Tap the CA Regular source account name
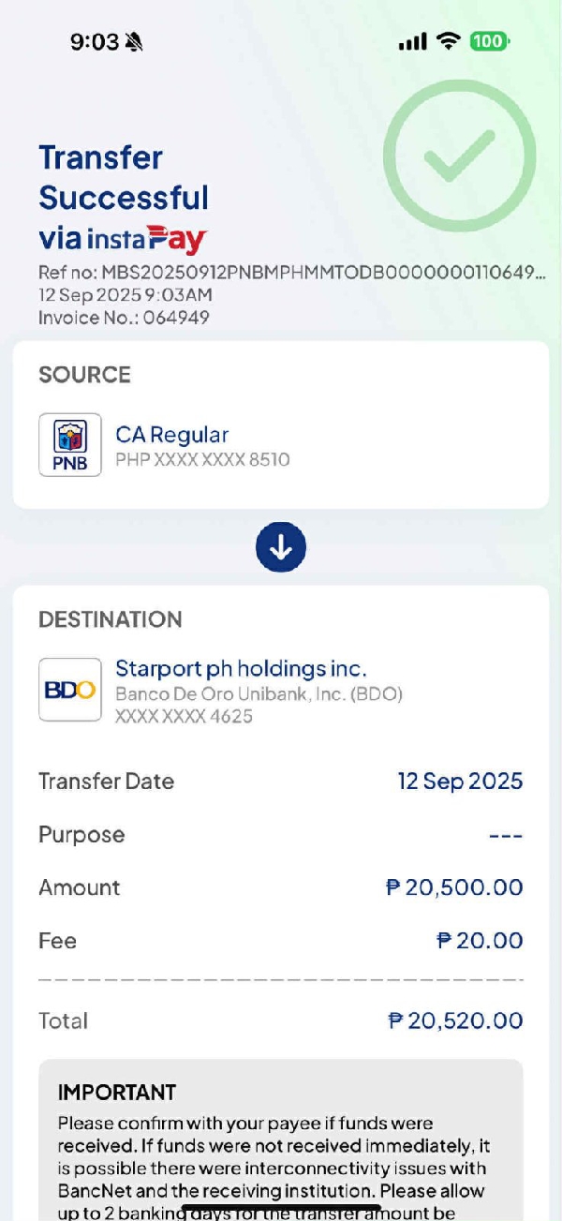Viewport: 562px width, 1221px height. tap(171, 435)
